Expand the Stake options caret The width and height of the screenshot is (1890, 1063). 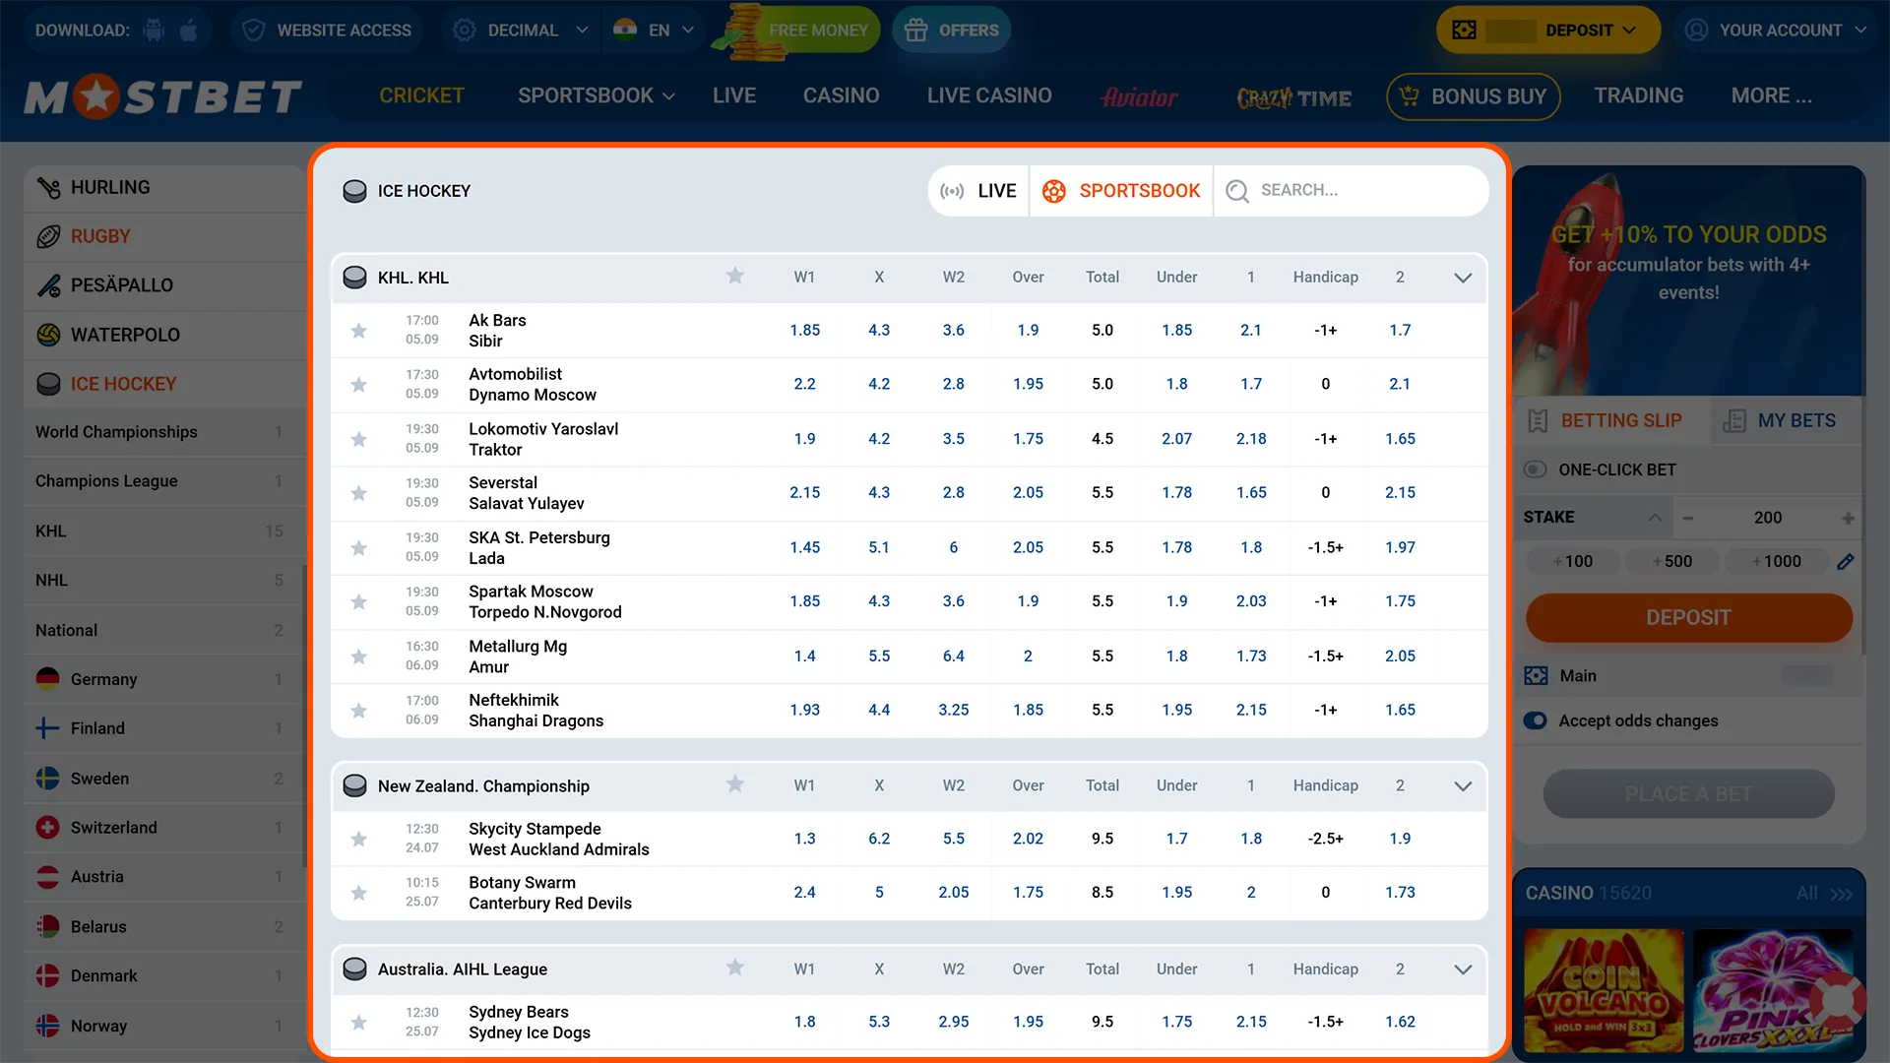[x=1655, y=518]
